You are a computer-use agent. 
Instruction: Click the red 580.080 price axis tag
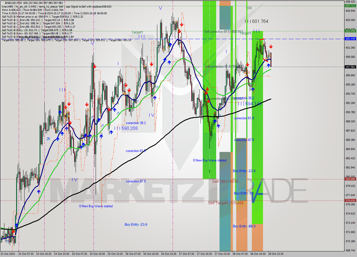(350, 179)
